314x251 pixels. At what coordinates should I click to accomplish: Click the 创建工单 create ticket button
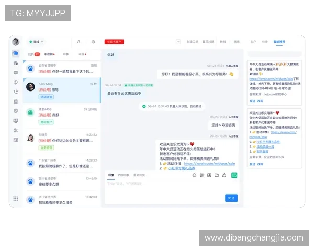[192, 42]
